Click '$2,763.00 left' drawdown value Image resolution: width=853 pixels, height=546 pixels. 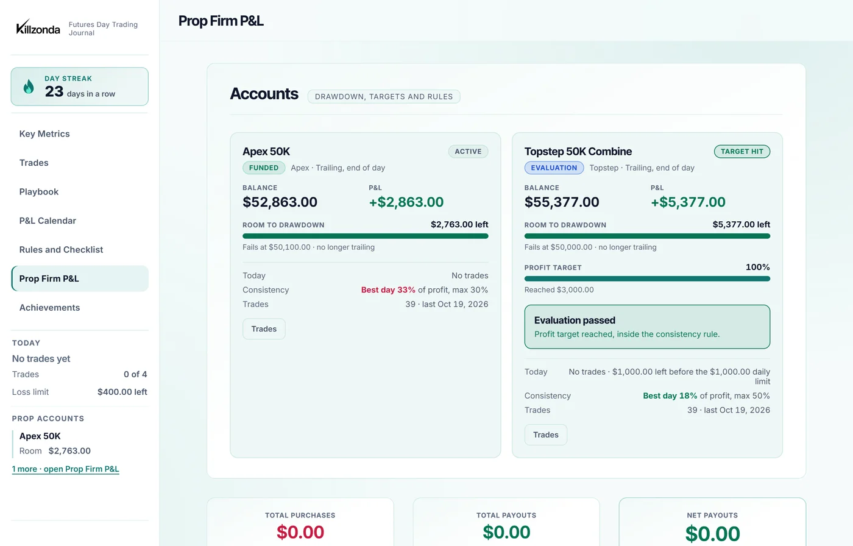coord(459,225)
